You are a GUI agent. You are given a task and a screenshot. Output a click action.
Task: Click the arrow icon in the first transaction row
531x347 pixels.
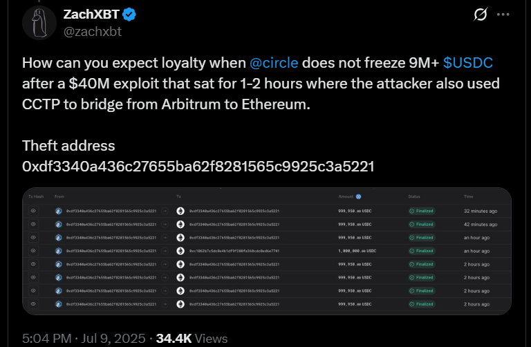coord(165,211)
